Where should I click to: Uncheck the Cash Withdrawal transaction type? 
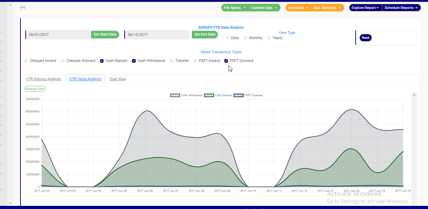[134, 61]
